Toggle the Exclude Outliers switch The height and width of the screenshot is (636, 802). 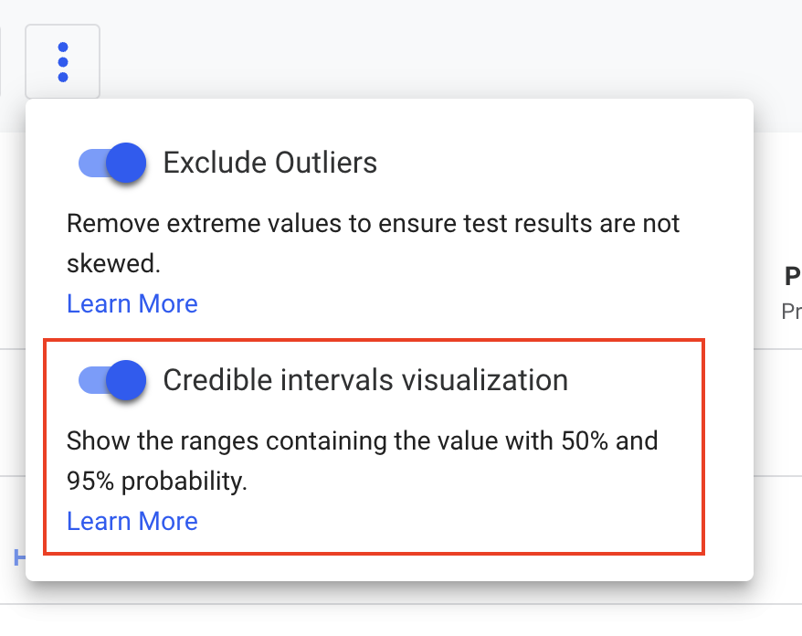pos(112,163)
